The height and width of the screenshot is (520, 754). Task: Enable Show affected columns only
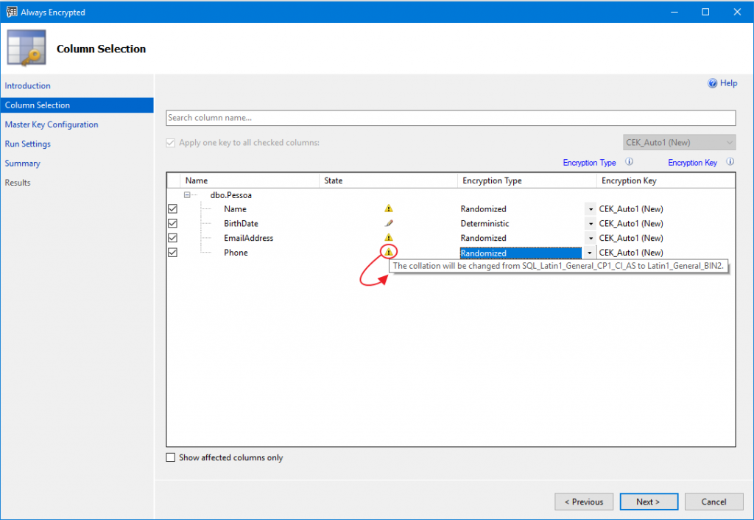coord(169,457)
